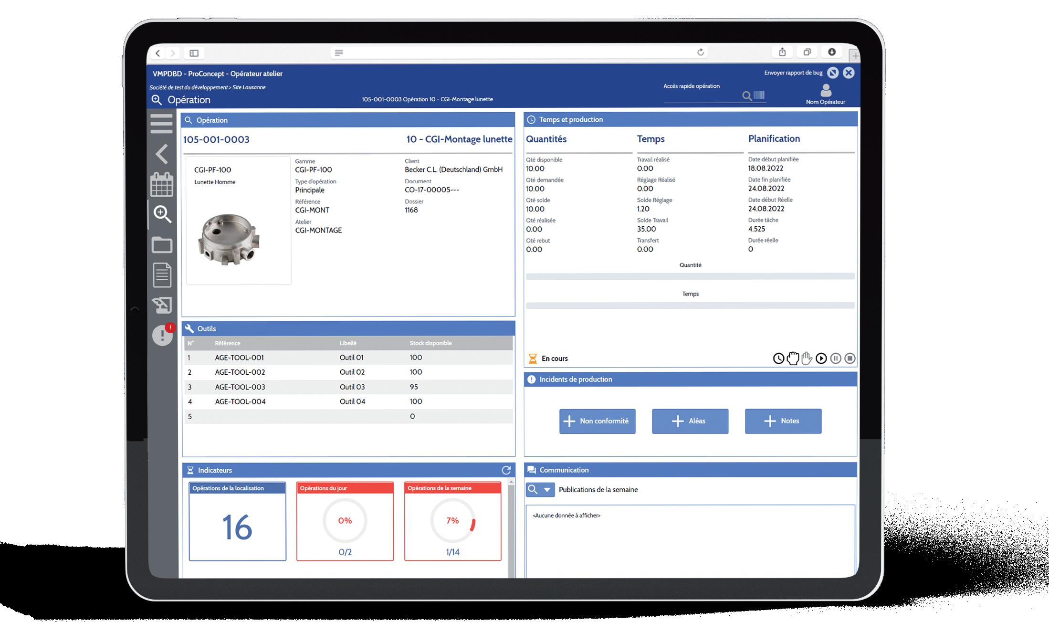Add a Non conformité incident
Image resolution: width=1049 pixels, height=622 pixels.
[597, 421]
